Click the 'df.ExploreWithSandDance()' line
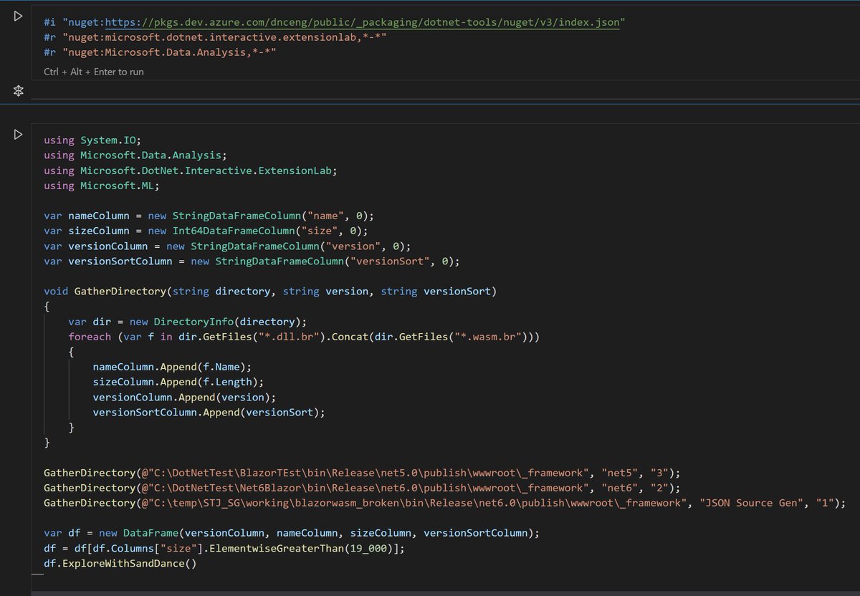 tap(120, 564)
